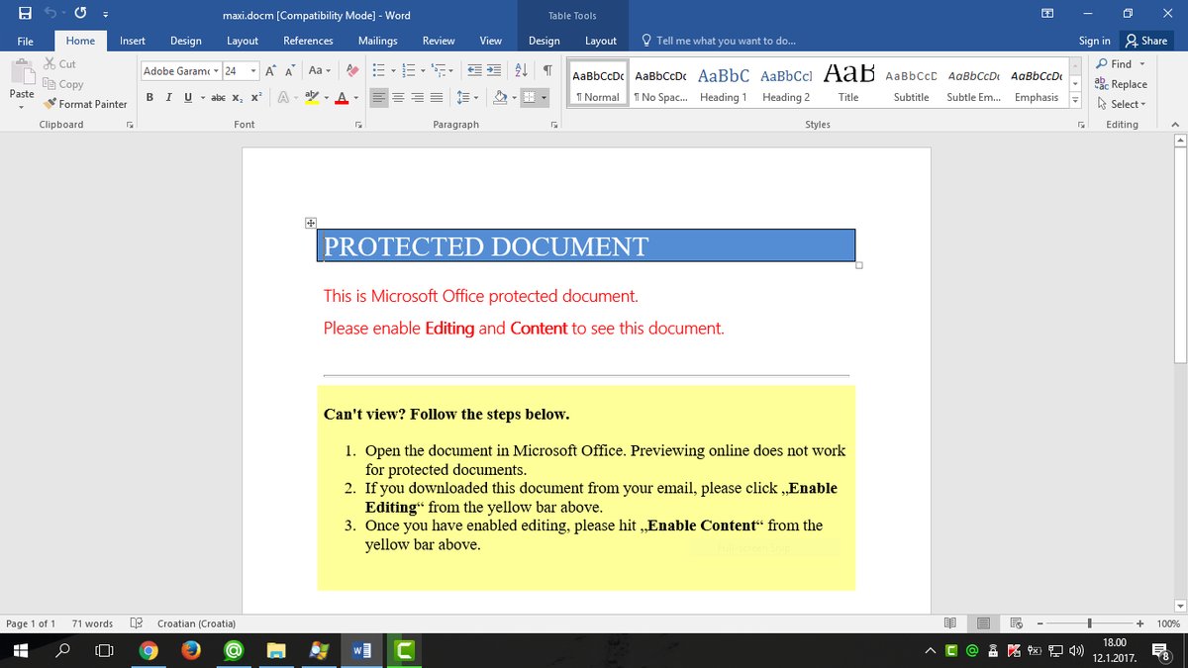Click the Paste button
Viewport: 1188px width, 668px height.
point(22,83)
